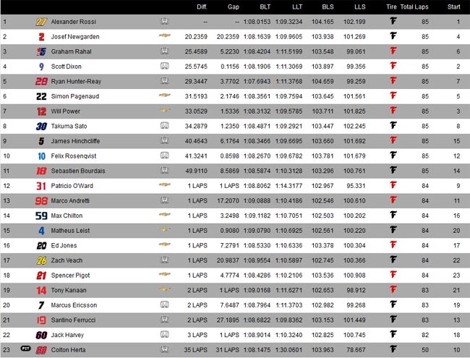Sort by the Diff. column header
This screenshot has height=358, width=470.
[x=202, y=7]
